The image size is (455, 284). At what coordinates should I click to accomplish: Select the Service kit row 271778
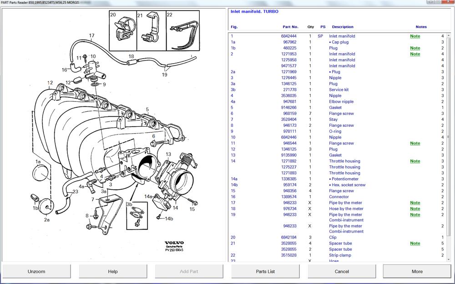(x=339, y=90)
